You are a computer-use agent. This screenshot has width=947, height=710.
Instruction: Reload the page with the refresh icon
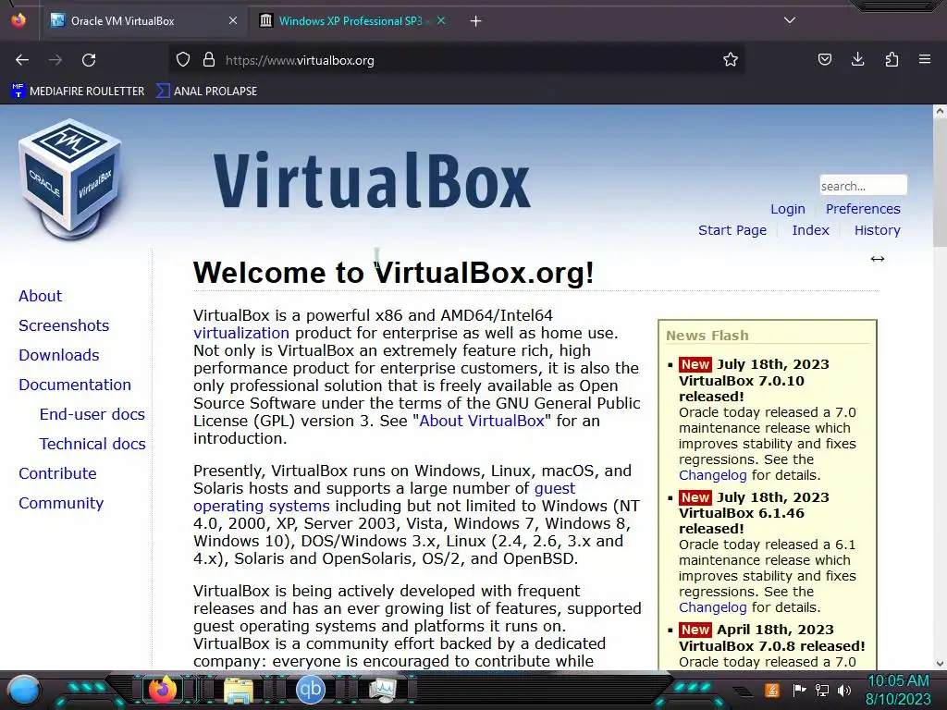tap(89, 60)
